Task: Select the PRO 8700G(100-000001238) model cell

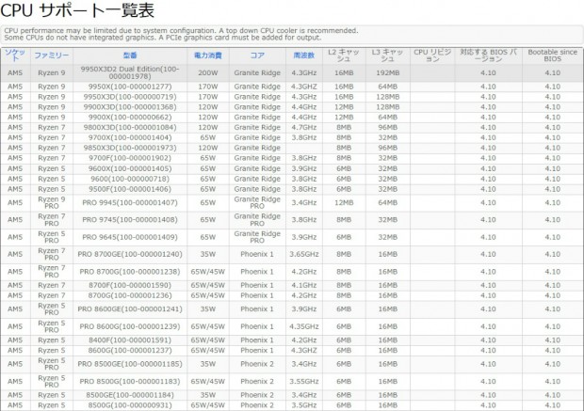Action: 130,272
